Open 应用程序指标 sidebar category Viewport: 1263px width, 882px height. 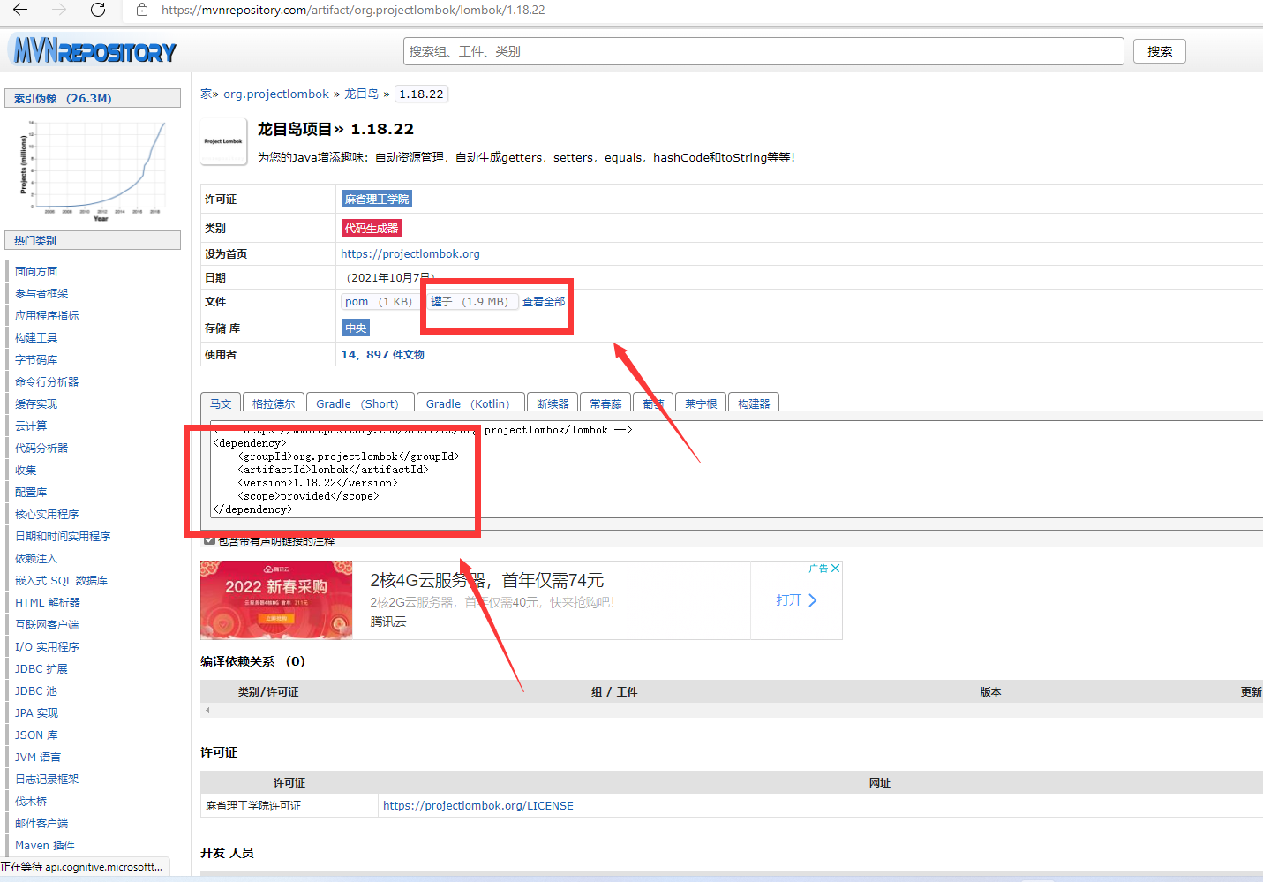click(x=47, y=315)
